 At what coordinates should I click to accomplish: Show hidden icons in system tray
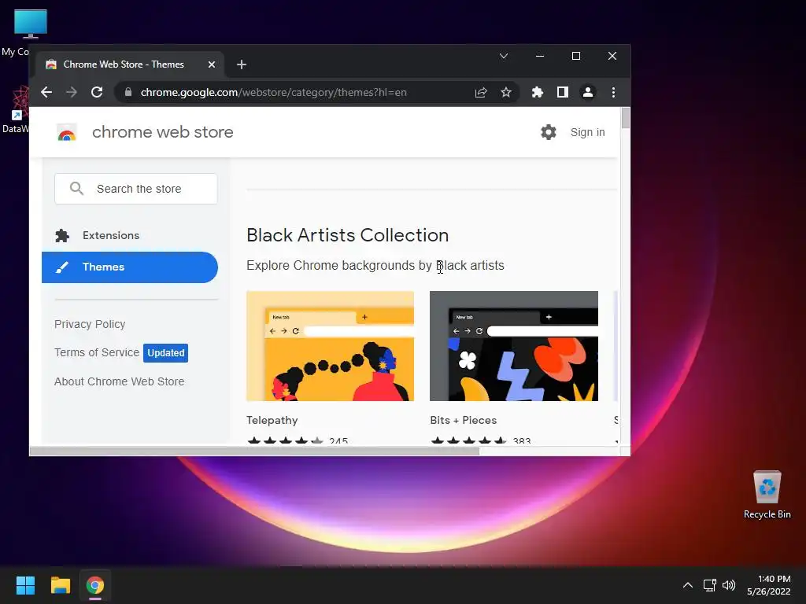click(x=688, y=585)
